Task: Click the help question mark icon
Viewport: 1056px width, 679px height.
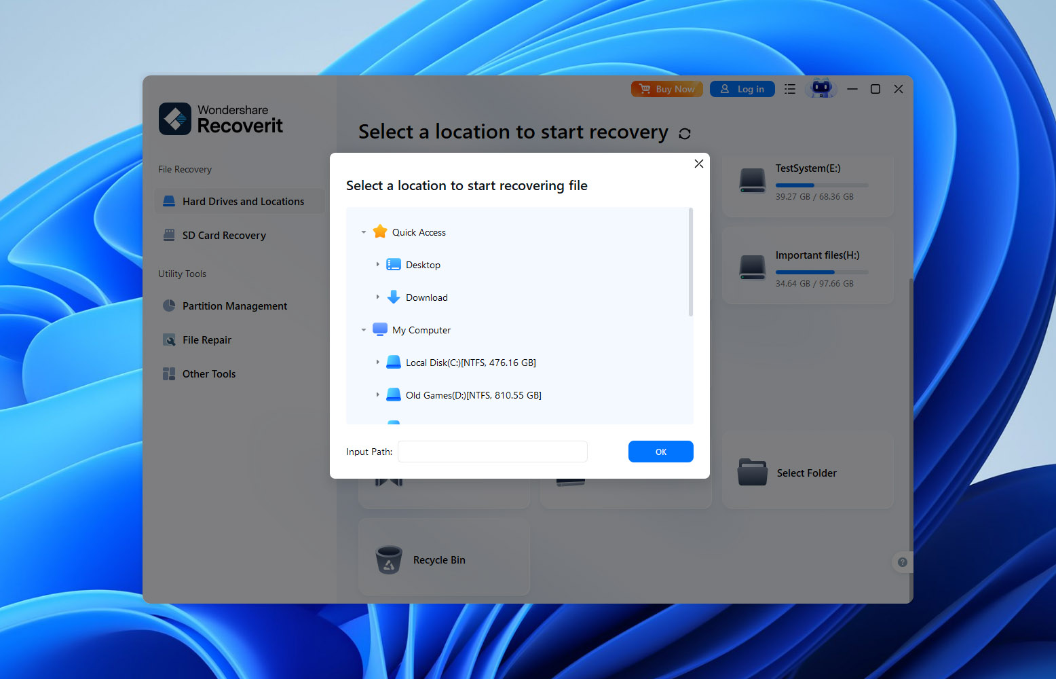Action: pyautogui.click(x=902, y=562)
